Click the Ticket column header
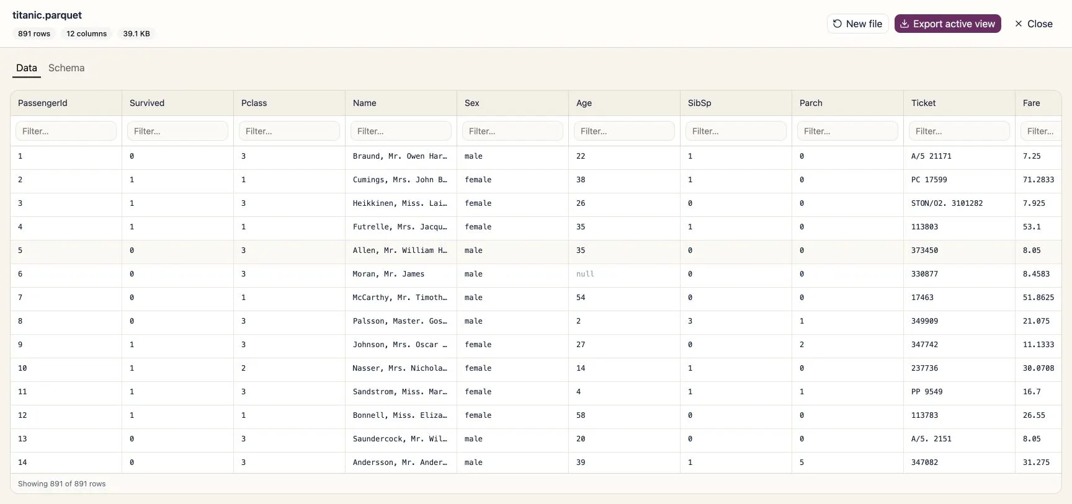 [x=960, y=103]
